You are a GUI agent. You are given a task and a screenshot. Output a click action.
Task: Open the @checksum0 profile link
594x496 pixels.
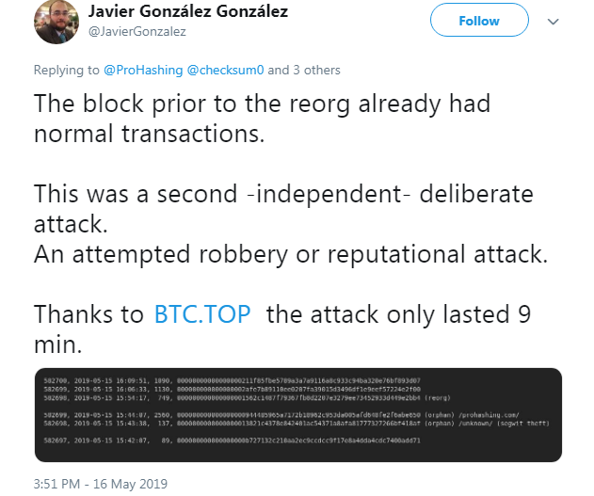point(227,70)
